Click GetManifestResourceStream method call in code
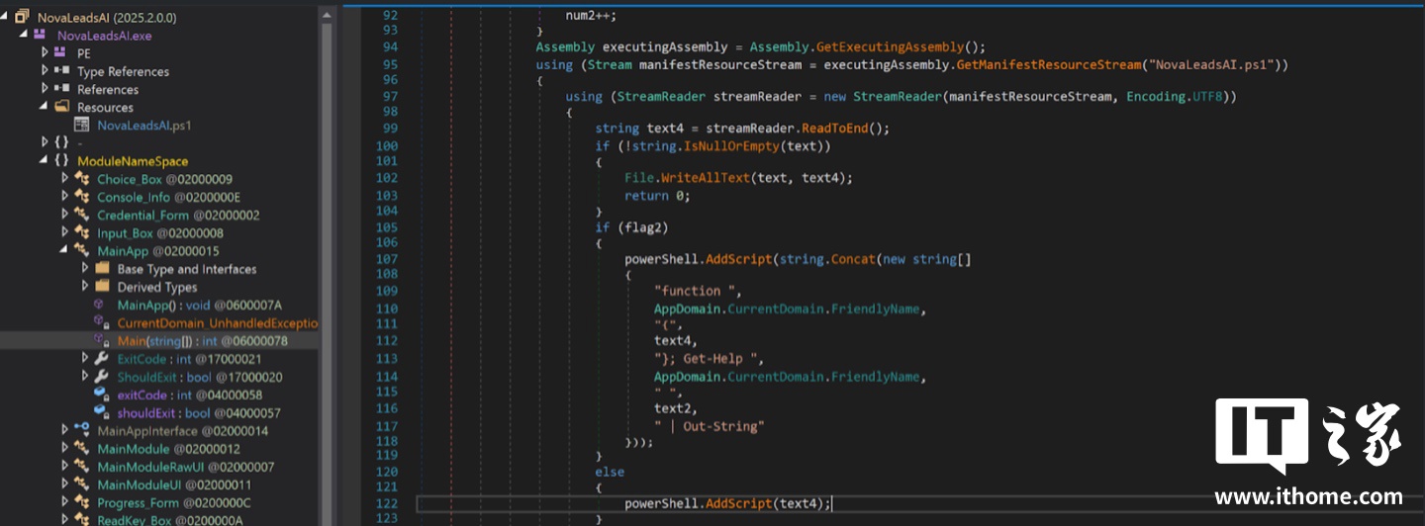 (x=1049, y=64)
